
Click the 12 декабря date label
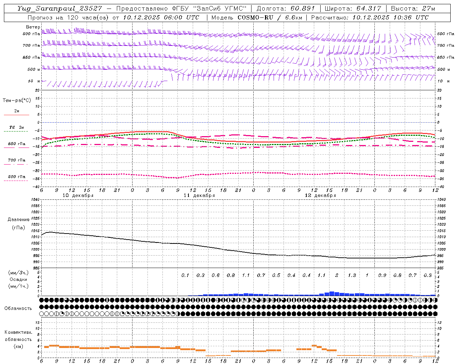[x=320, y=196]
